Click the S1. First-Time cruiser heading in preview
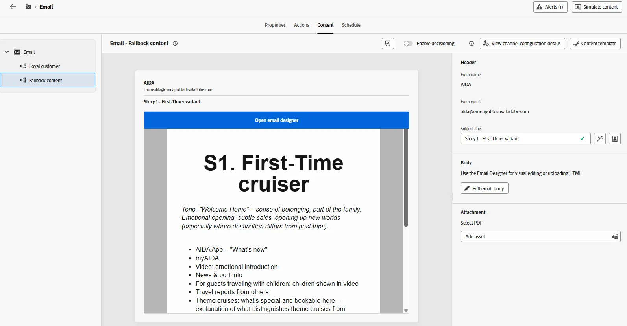Image resolution: width=627 pixels, height=326 pixels. (274, 173)
